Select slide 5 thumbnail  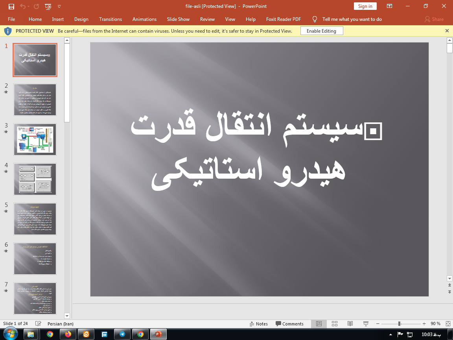pyautogui.click(x=35, y=219)
